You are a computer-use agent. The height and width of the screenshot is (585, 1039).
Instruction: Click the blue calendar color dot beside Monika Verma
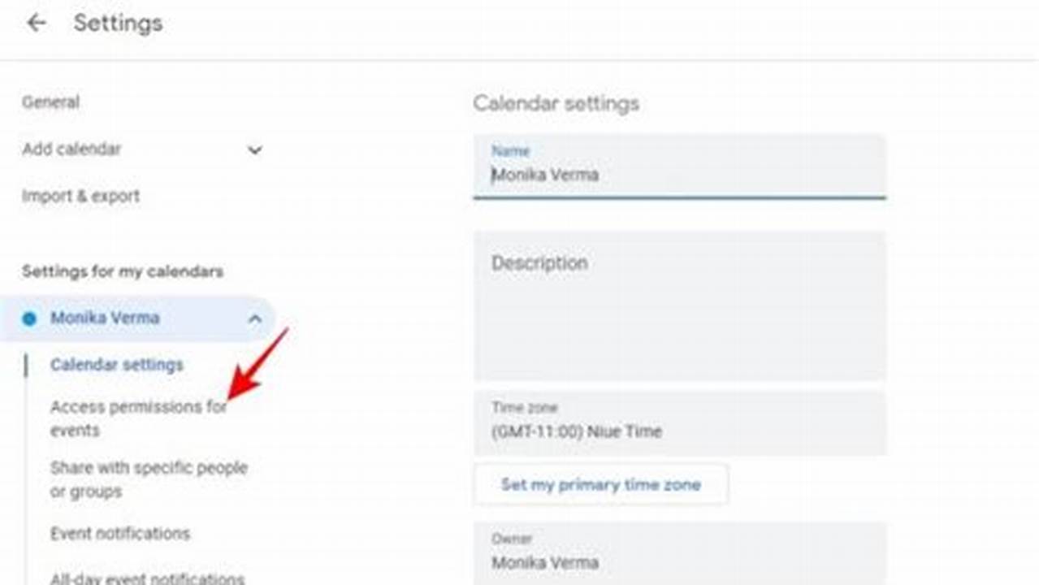[x=31, y=318]
